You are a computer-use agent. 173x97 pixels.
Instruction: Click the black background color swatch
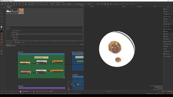(x=1, y=31)
